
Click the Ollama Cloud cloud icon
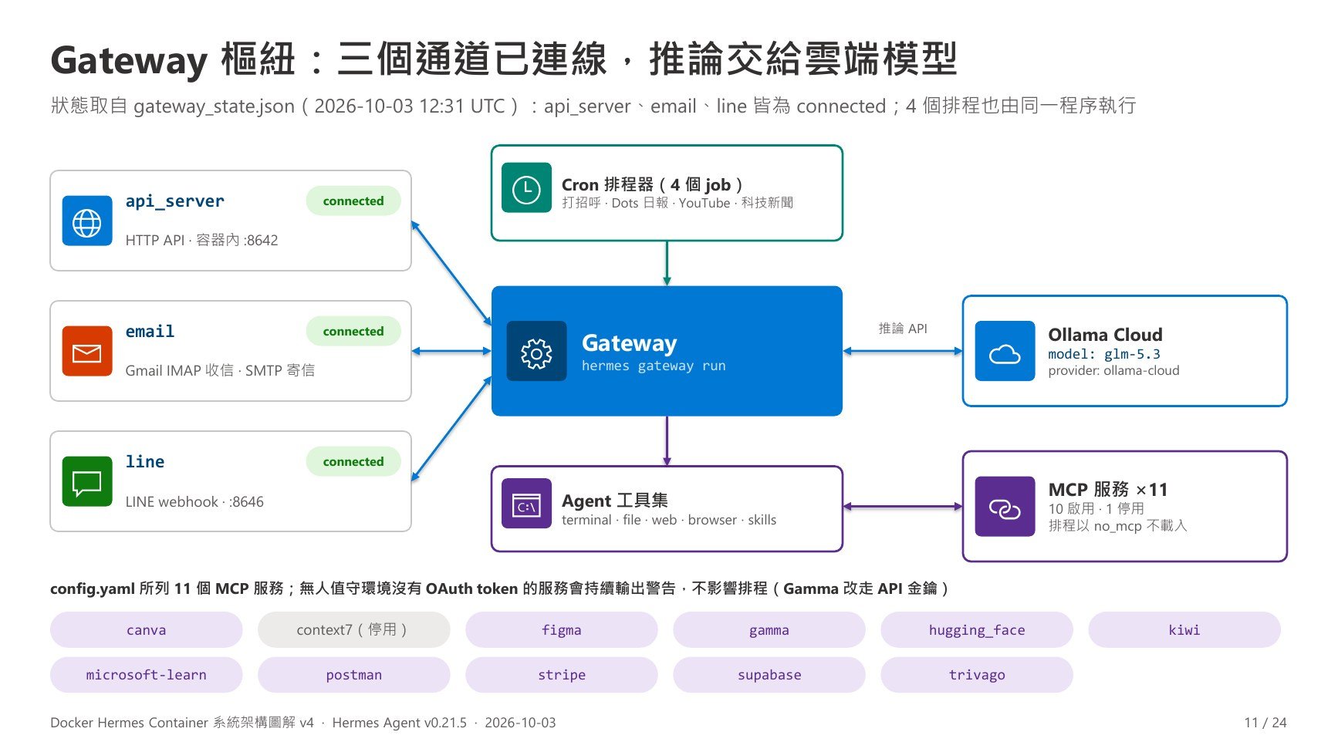click(1005, 351)
